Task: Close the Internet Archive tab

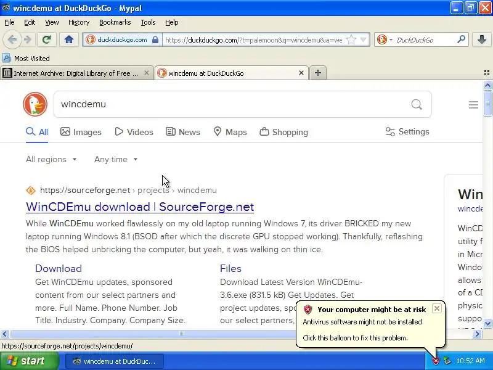Action: pos(147,73)
